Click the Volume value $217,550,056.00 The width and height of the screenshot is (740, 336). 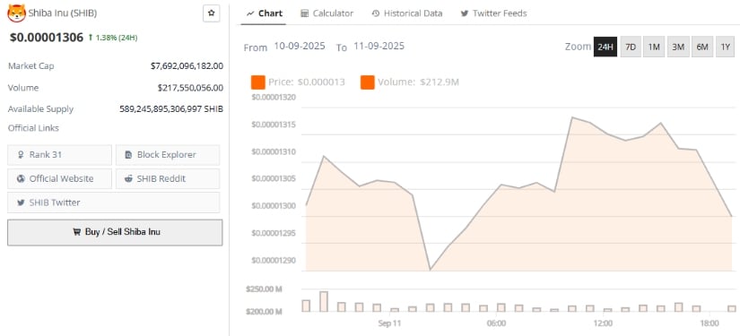190,88
